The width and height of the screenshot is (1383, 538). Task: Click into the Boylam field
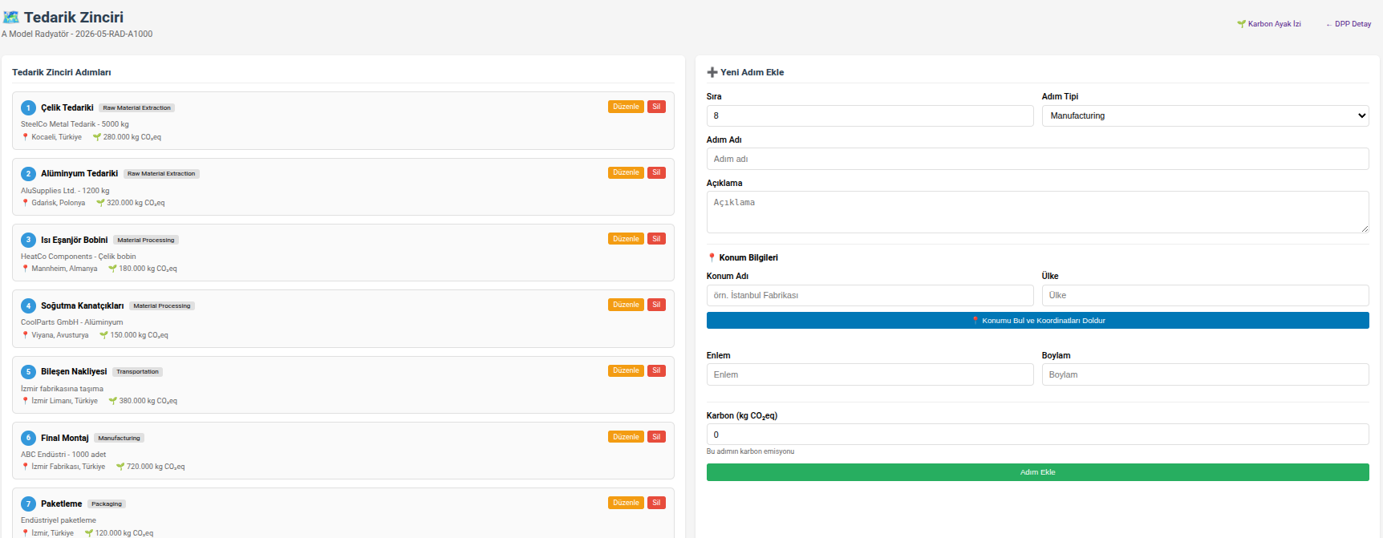tap(1205, 374)
